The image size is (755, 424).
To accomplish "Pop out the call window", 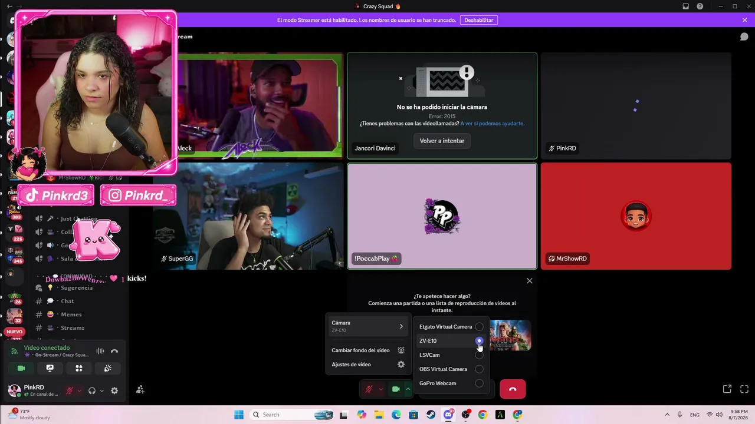I will click(727, 389).
